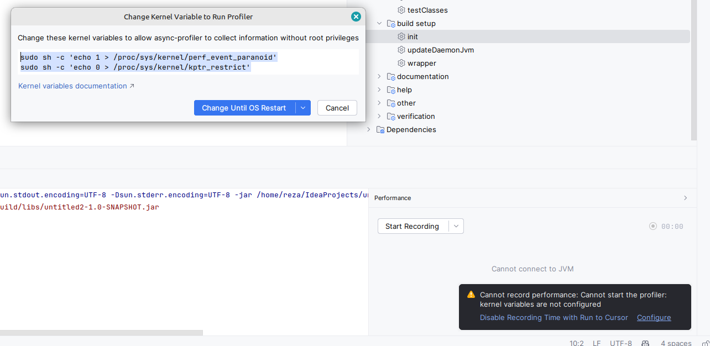Close the Change Kernel Variable dialog
Screen dimensions: 710x346
[x=356, y=17]
